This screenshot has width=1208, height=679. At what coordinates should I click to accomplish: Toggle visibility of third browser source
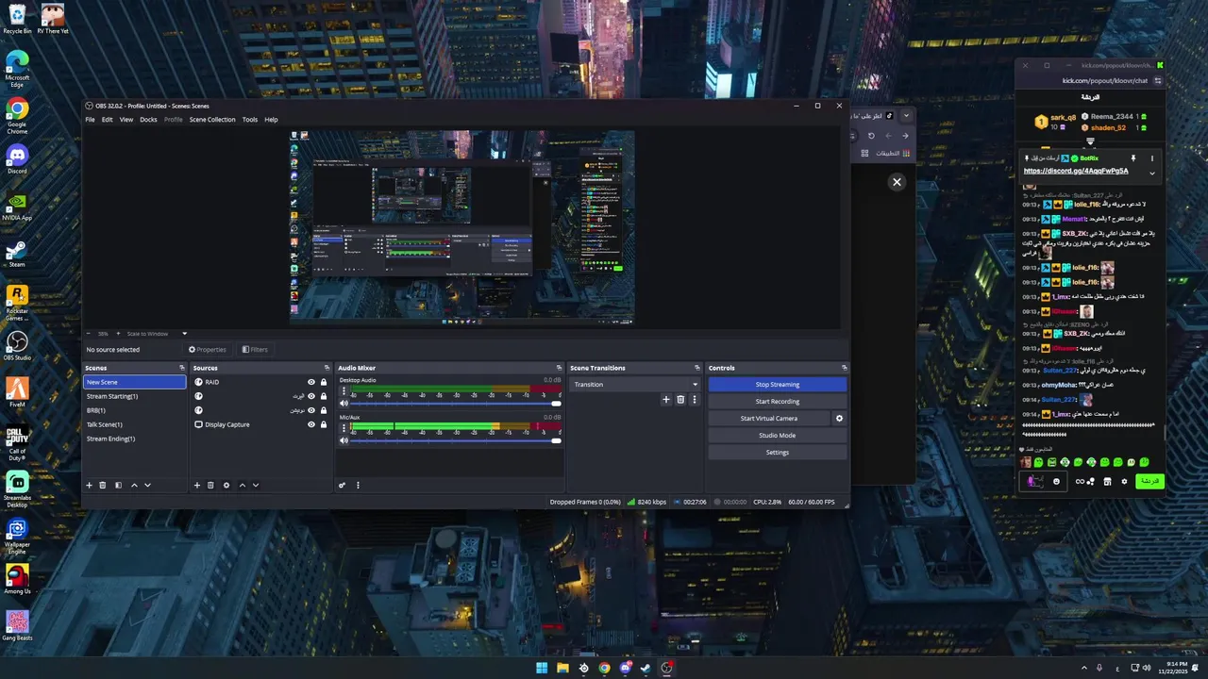(311, 410)
